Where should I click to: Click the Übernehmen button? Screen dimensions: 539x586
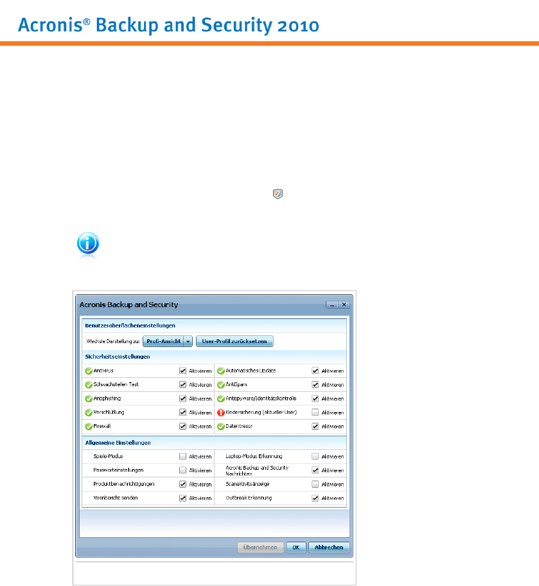[x=260, y=547]
